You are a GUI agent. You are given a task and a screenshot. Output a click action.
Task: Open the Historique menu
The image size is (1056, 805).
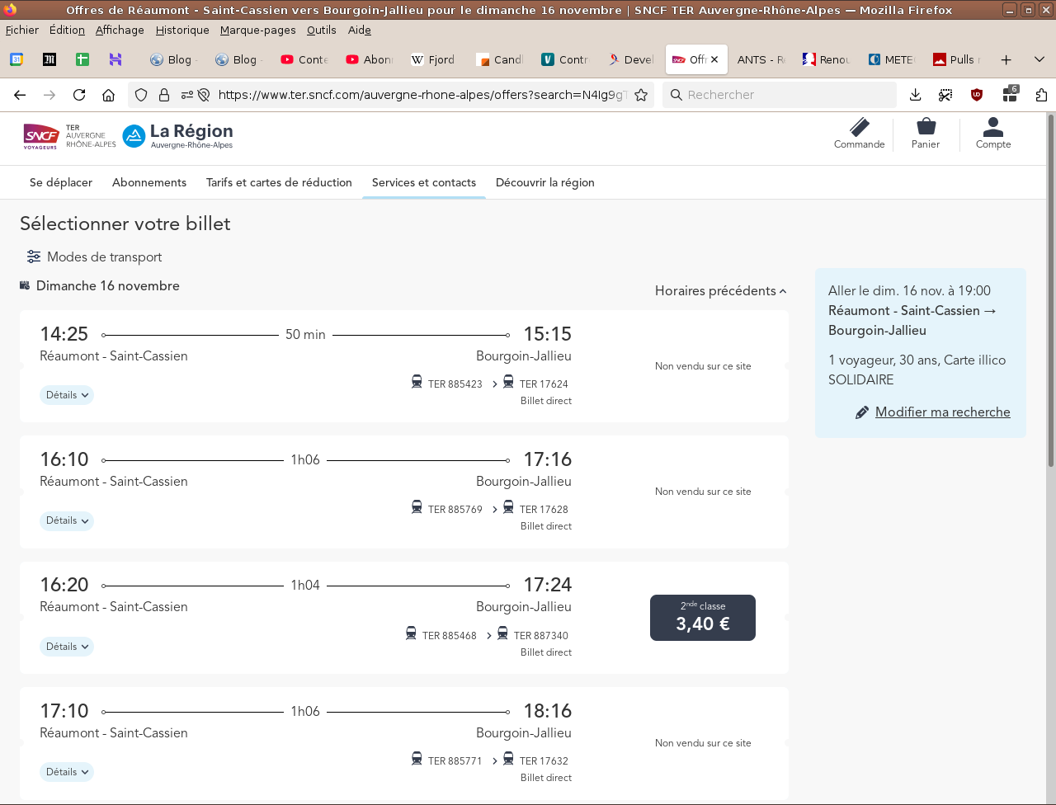pos(182,30)
